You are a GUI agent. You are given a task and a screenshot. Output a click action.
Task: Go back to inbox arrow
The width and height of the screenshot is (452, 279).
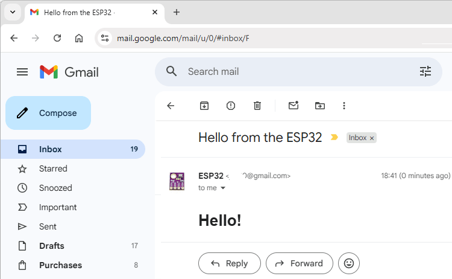tap(171, 106)
